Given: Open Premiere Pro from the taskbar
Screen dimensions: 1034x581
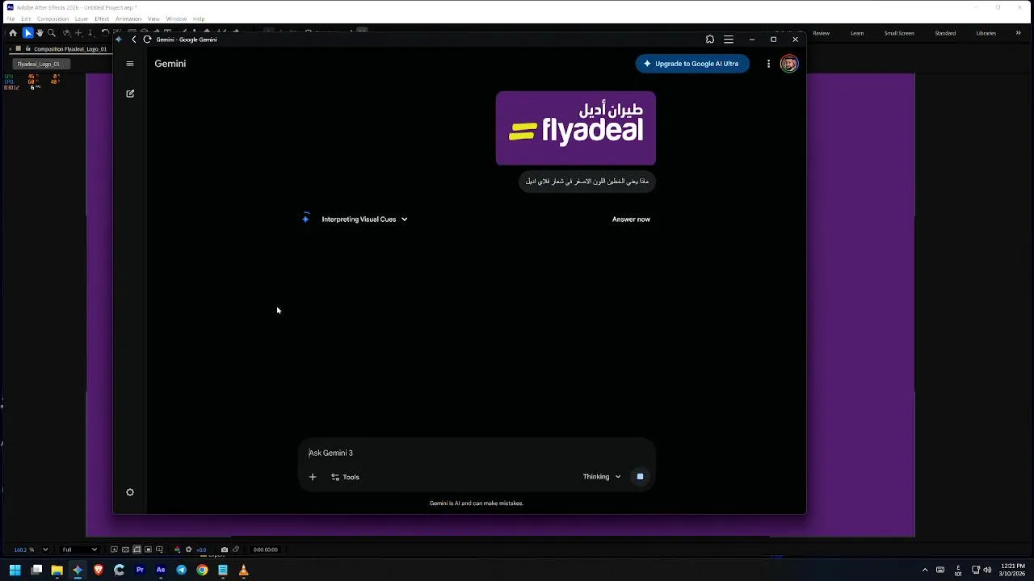Looking at the screenshot, I should (140, 570).
